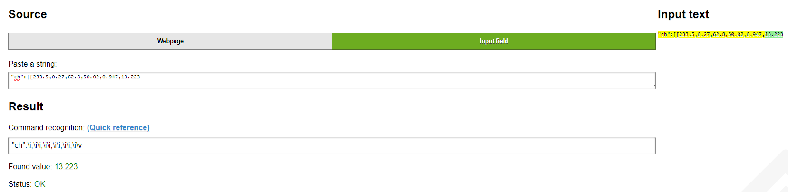788x192 pixels.
Task: Click the red-underlined "ch" word in textarea
Action: tap(17, 77)
